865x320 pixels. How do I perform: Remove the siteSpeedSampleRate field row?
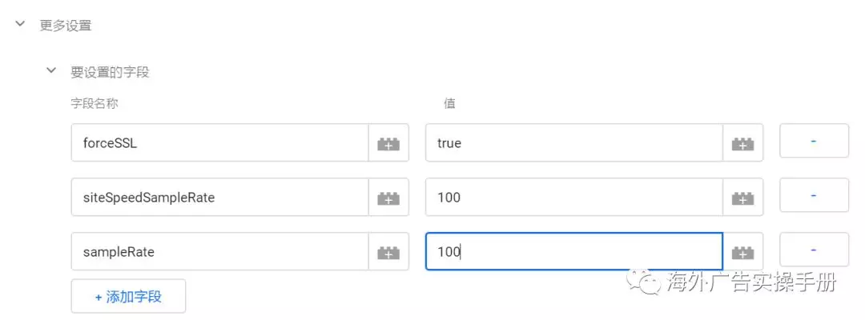pyautogui.click(x=813, y=195)
